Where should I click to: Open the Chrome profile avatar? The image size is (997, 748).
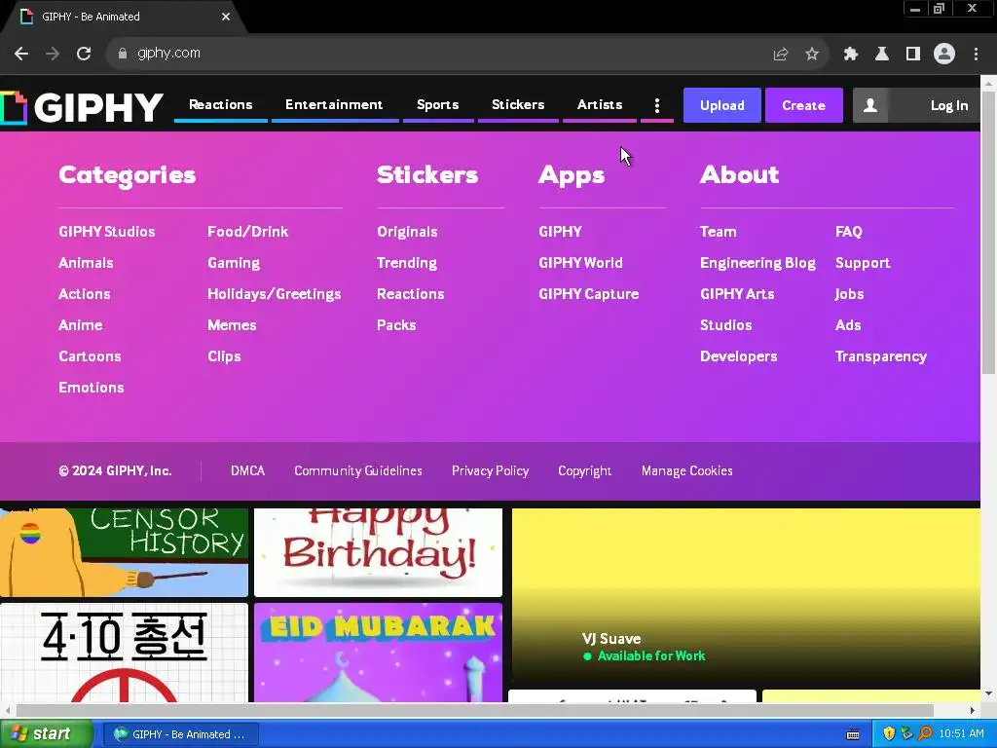(944, 55)
